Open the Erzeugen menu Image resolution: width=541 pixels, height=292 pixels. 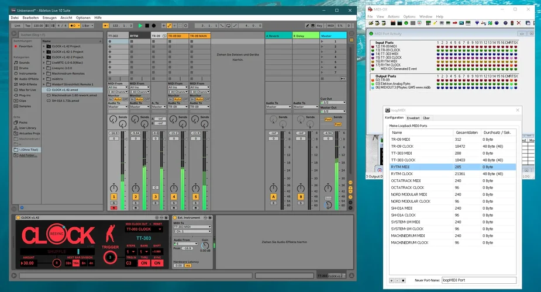pyautogui.click(x=49, y=18)
